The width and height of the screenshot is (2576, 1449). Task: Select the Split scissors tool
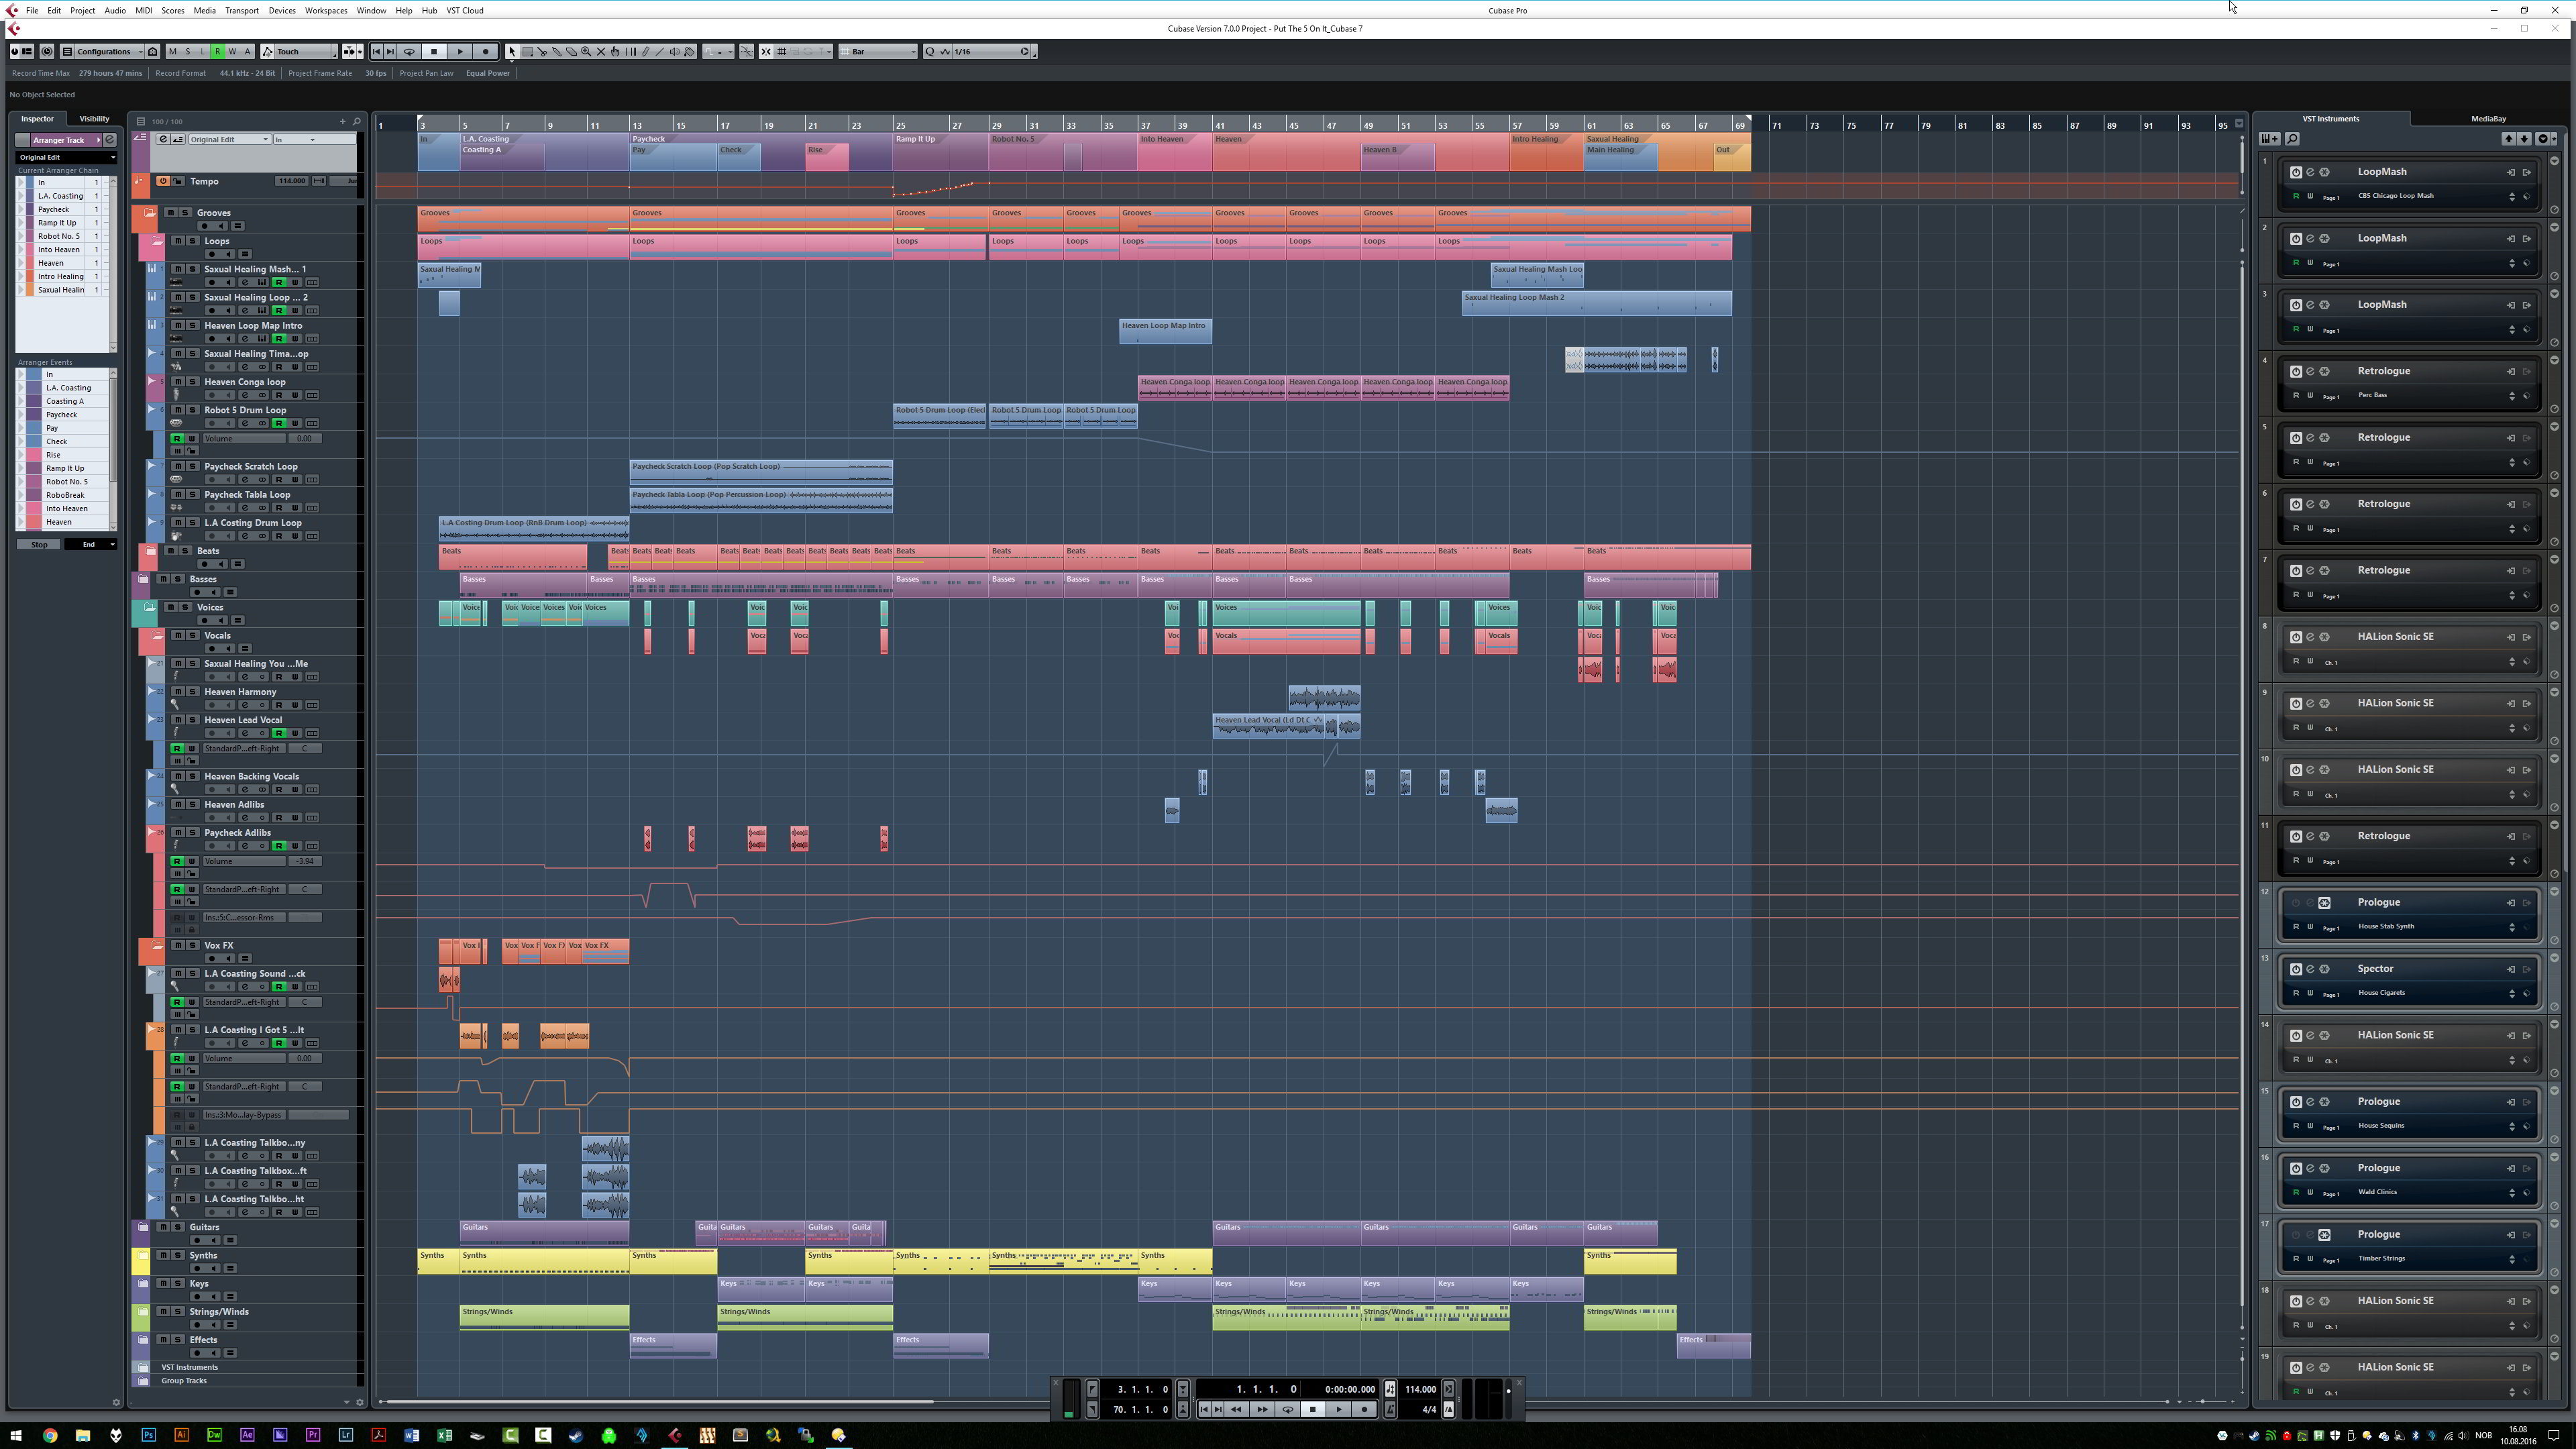(x=542, y=52)
